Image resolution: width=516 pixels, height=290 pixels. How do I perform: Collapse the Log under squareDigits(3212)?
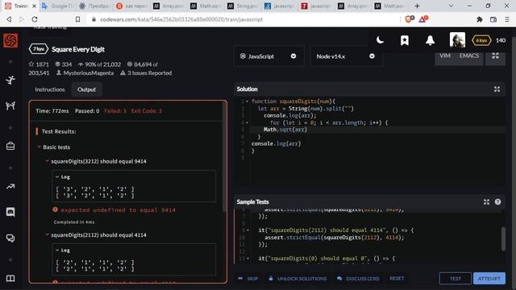pyautogui.click(x=57, y=177)
